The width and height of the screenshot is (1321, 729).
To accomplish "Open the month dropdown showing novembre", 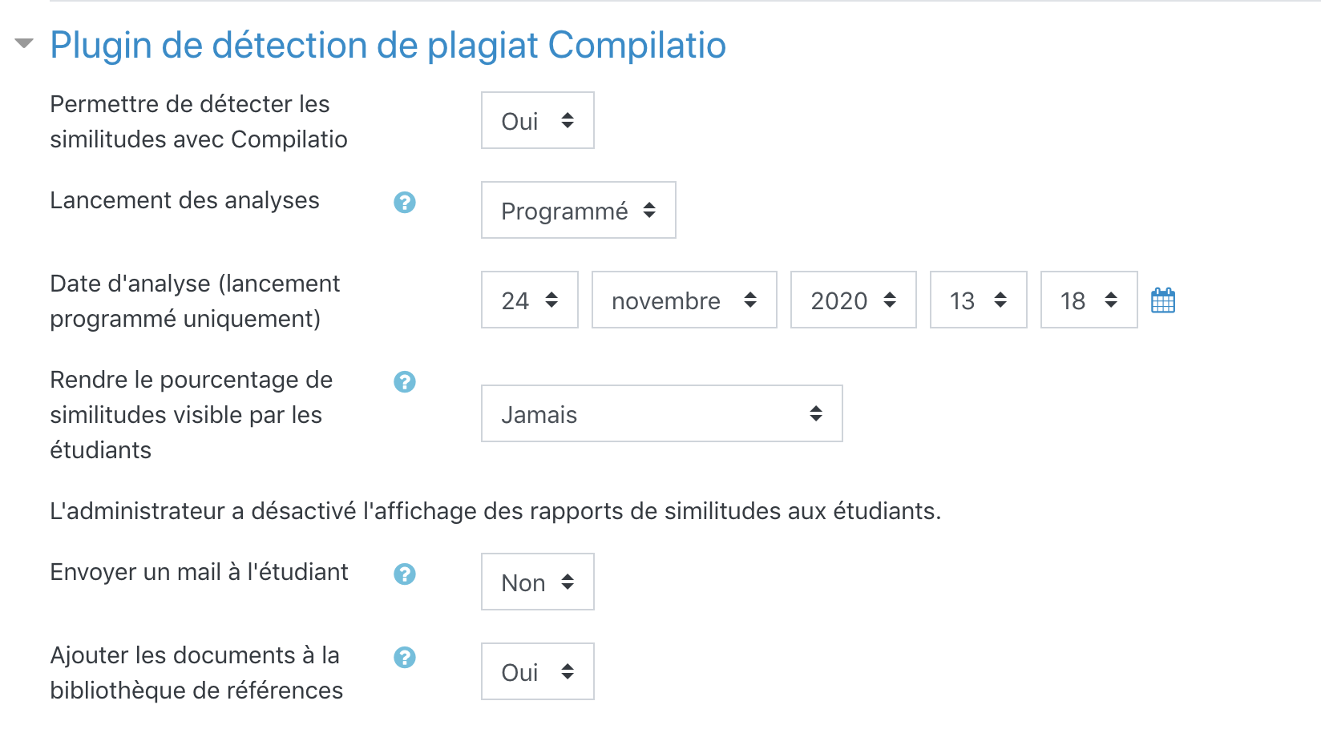I will [684, 300].
